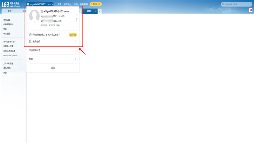This screenshot has width=254, height=143.
Task: Open 邮箱安全设置 in the sidebar
Action: click(x=8, y=46)
